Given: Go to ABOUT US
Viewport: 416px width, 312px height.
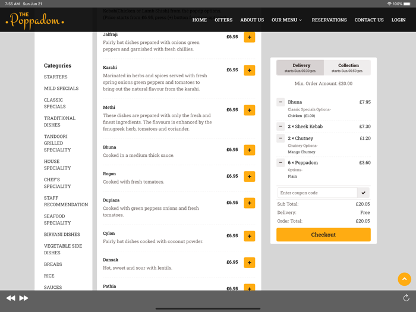Looking at the screenshot, I should pyautogui.click(x=252, y=20).
